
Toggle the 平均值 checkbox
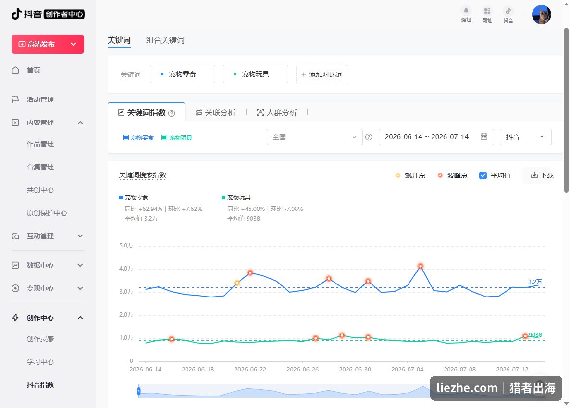click(483, 175)
